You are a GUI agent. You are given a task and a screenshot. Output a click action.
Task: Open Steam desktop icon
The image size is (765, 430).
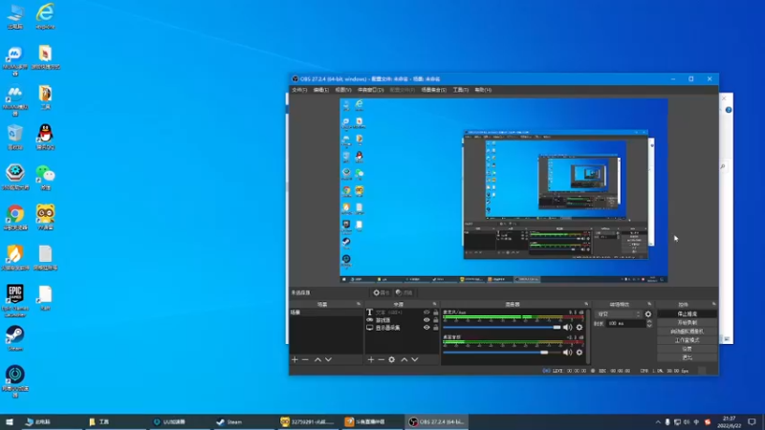point(15,338)
